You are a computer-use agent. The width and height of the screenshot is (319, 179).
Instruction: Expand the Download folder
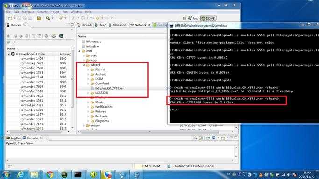coord(88,83)
